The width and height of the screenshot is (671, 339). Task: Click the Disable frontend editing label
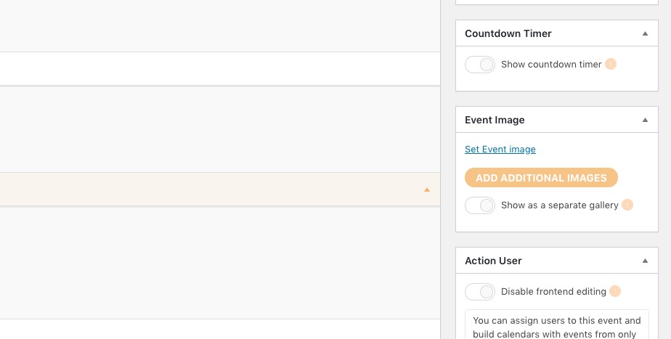[x=553, y=292]
